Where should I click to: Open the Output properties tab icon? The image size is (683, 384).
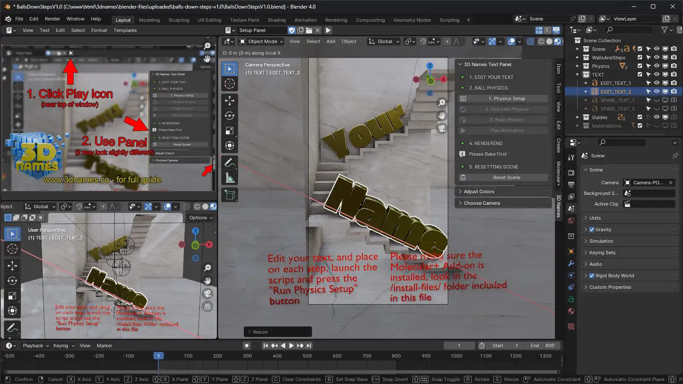[571, 184]
